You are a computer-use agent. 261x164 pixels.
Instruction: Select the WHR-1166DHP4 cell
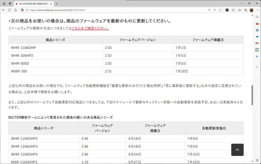click(x=44, y=154)
